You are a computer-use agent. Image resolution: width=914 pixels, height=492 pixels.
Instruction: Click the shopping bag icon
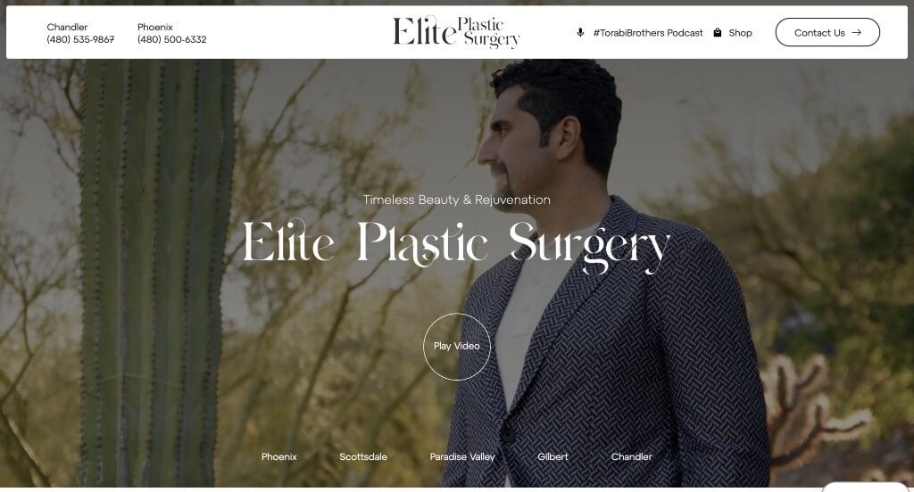coord(718,33)
